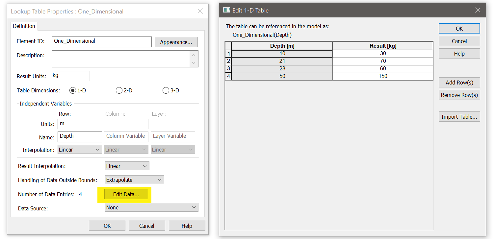Click the Depth cell with value 28
This screenshot has width=494, height=239.
(x=282, y=69)
